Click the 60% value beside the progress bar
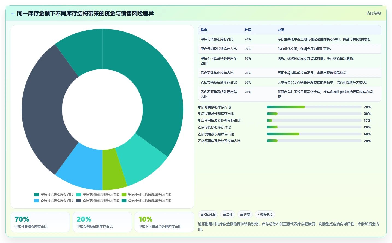This screenshot has height=243, width=392. coord(367,134)
